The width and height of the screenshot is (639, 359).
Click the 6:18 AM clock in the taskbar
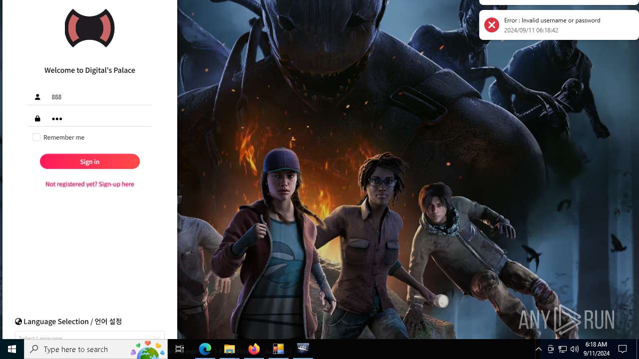596,349
